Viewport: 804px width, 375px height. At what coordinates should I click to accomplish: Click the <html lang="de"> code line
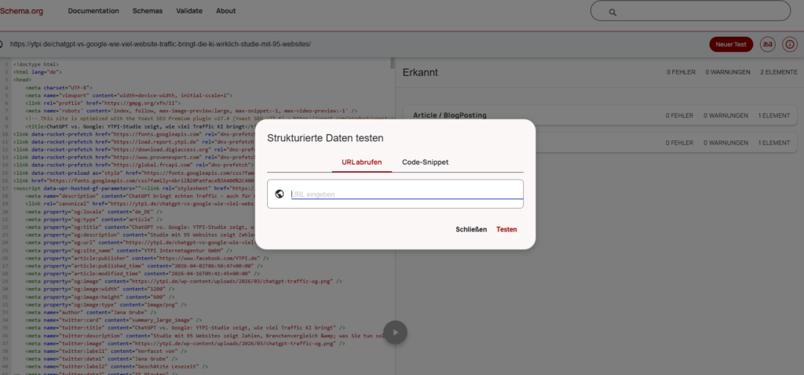tap(37, 72)
